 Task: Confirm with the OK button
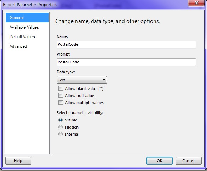[160, 161]
